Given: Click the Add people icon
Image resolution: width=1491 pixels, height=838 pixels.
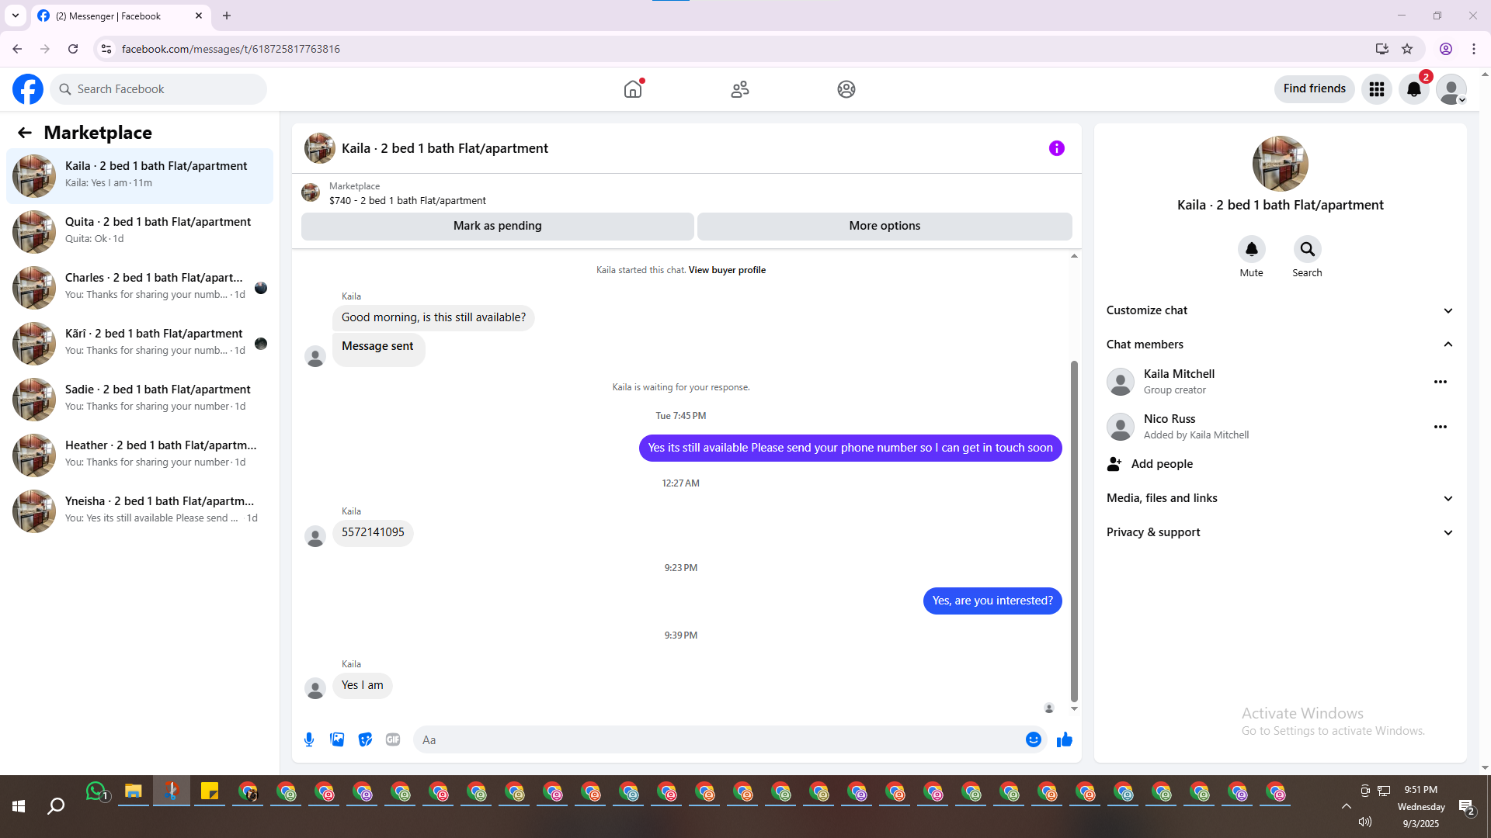Looking at the screenshot, I should pyautogui.click(x=1114, y=464).
